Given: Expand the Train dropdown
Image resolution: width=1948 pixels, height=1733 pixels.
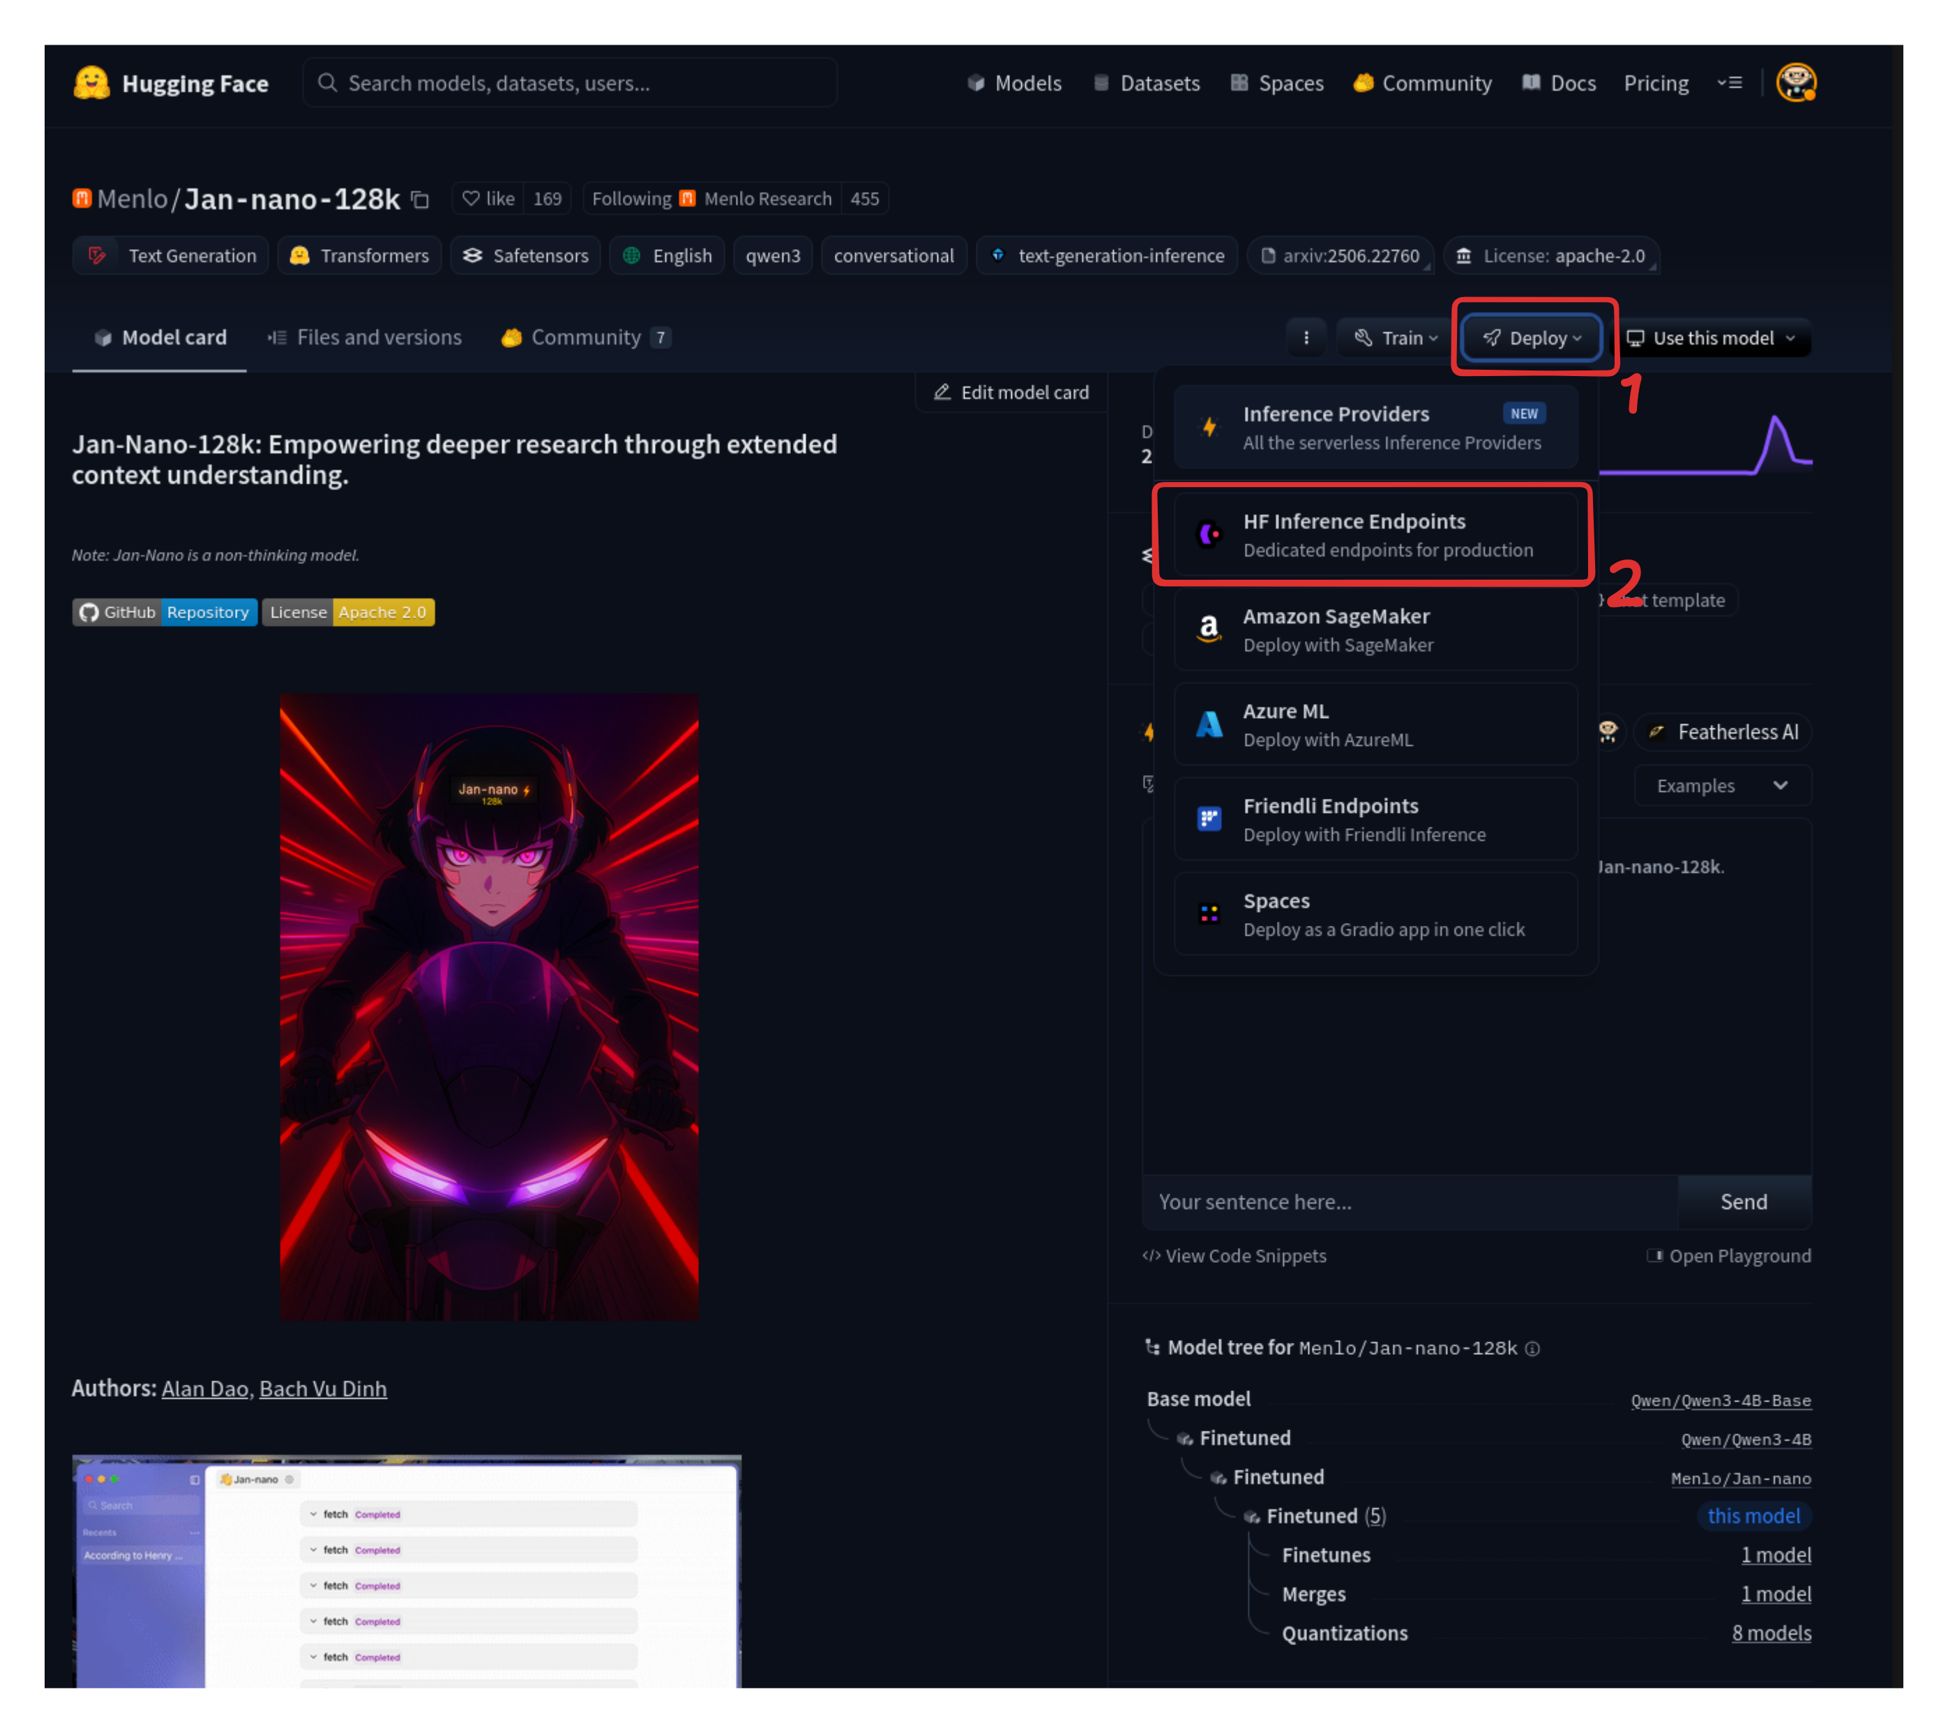Looking at the screenshot, I should (1395, 338).
